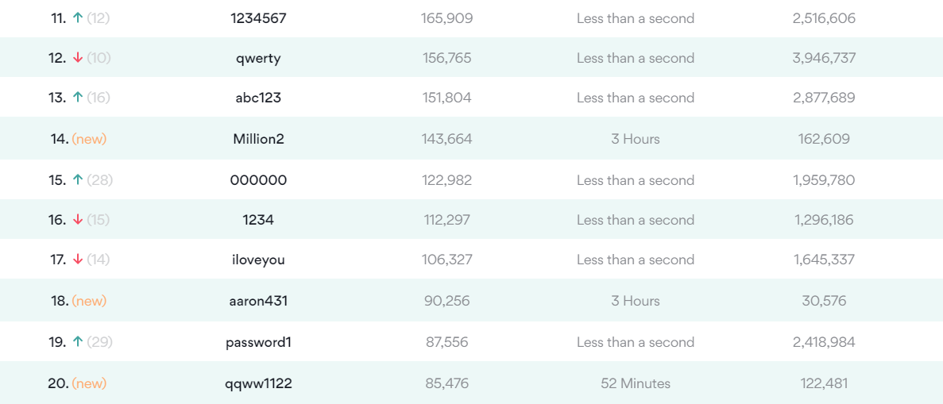The height and width of the screenshot is (404, 943).
Task: Click the red down arrow beside rank 16
Action: click(77, 220)
